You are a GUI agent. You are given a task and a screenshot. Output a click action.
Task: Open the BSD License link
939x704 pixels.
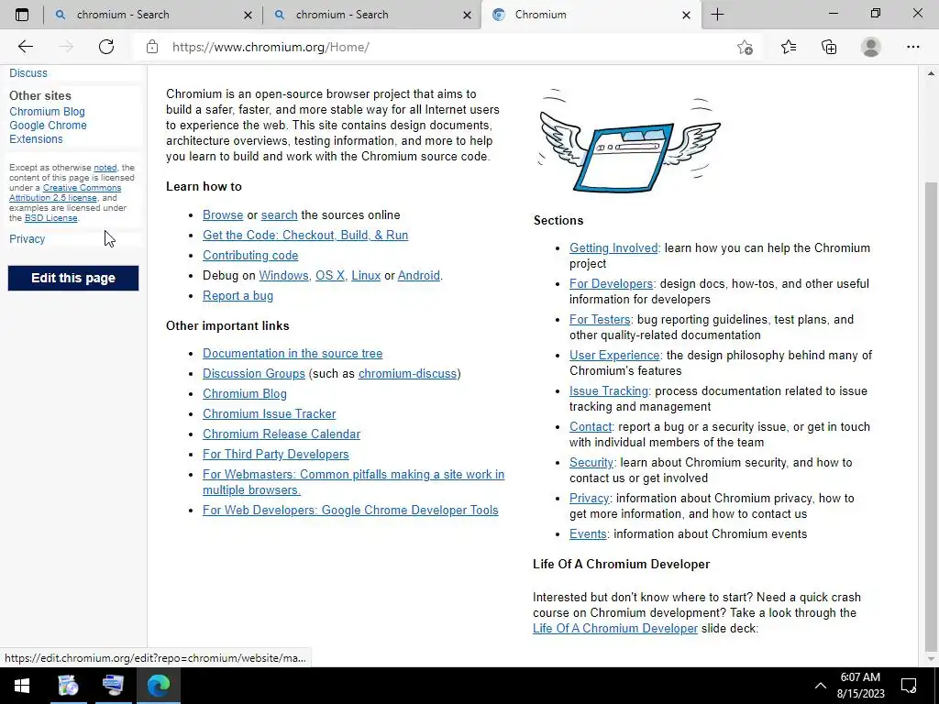(x=51, y=218)
